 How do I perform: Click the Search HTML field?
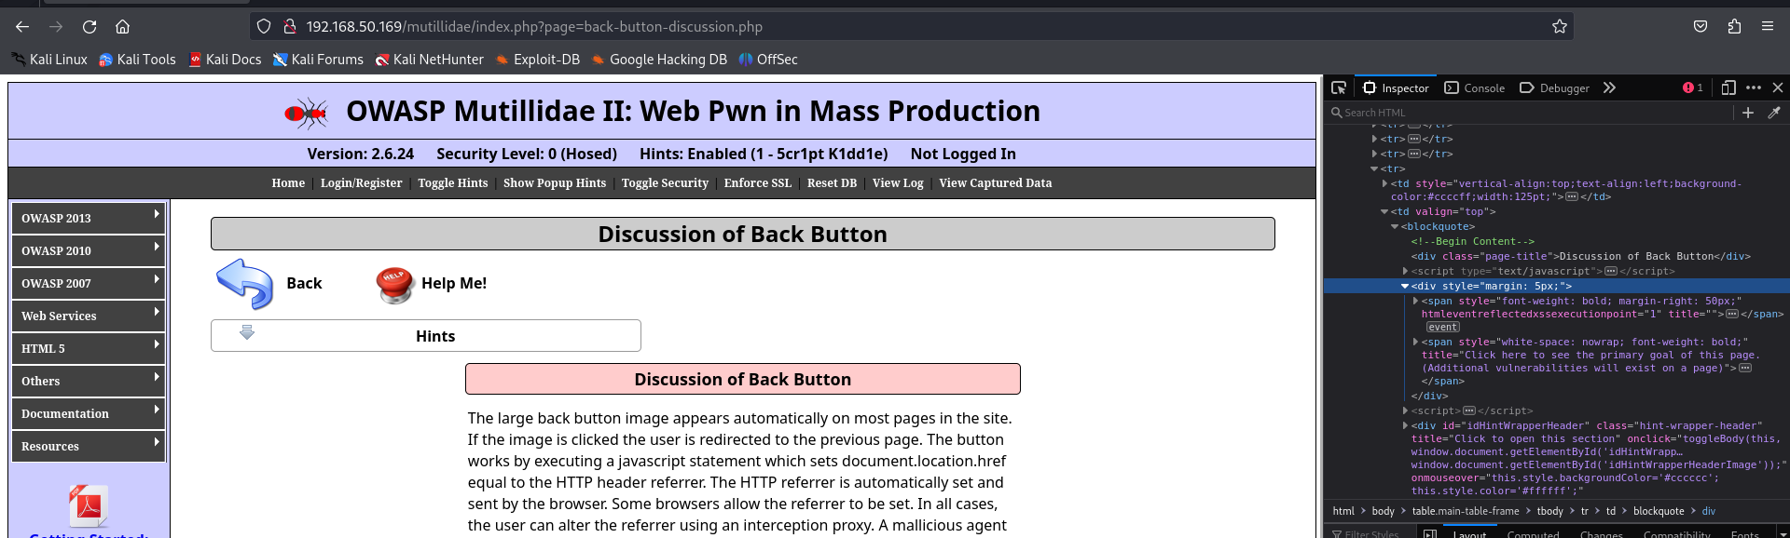tap(1531, 113)
